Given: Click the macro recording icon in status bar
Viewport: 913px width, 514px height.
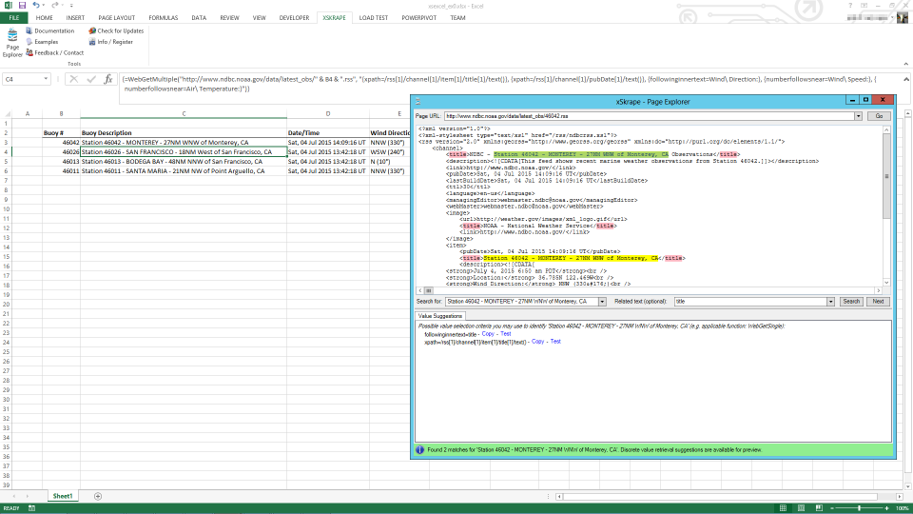Looking at the screenshot, I should (x=32, y=508).
